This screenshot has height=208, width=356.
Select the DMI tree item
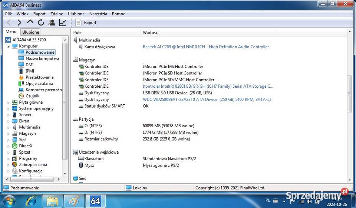pos(30,65)
